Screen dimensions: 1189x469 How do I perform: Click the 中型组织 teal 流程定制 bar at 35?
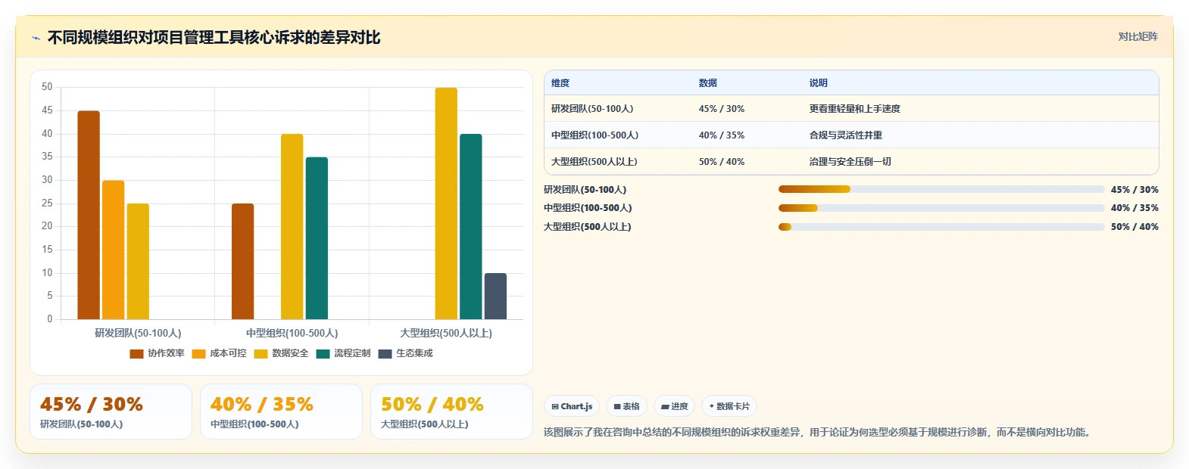(x=317, y=238)
